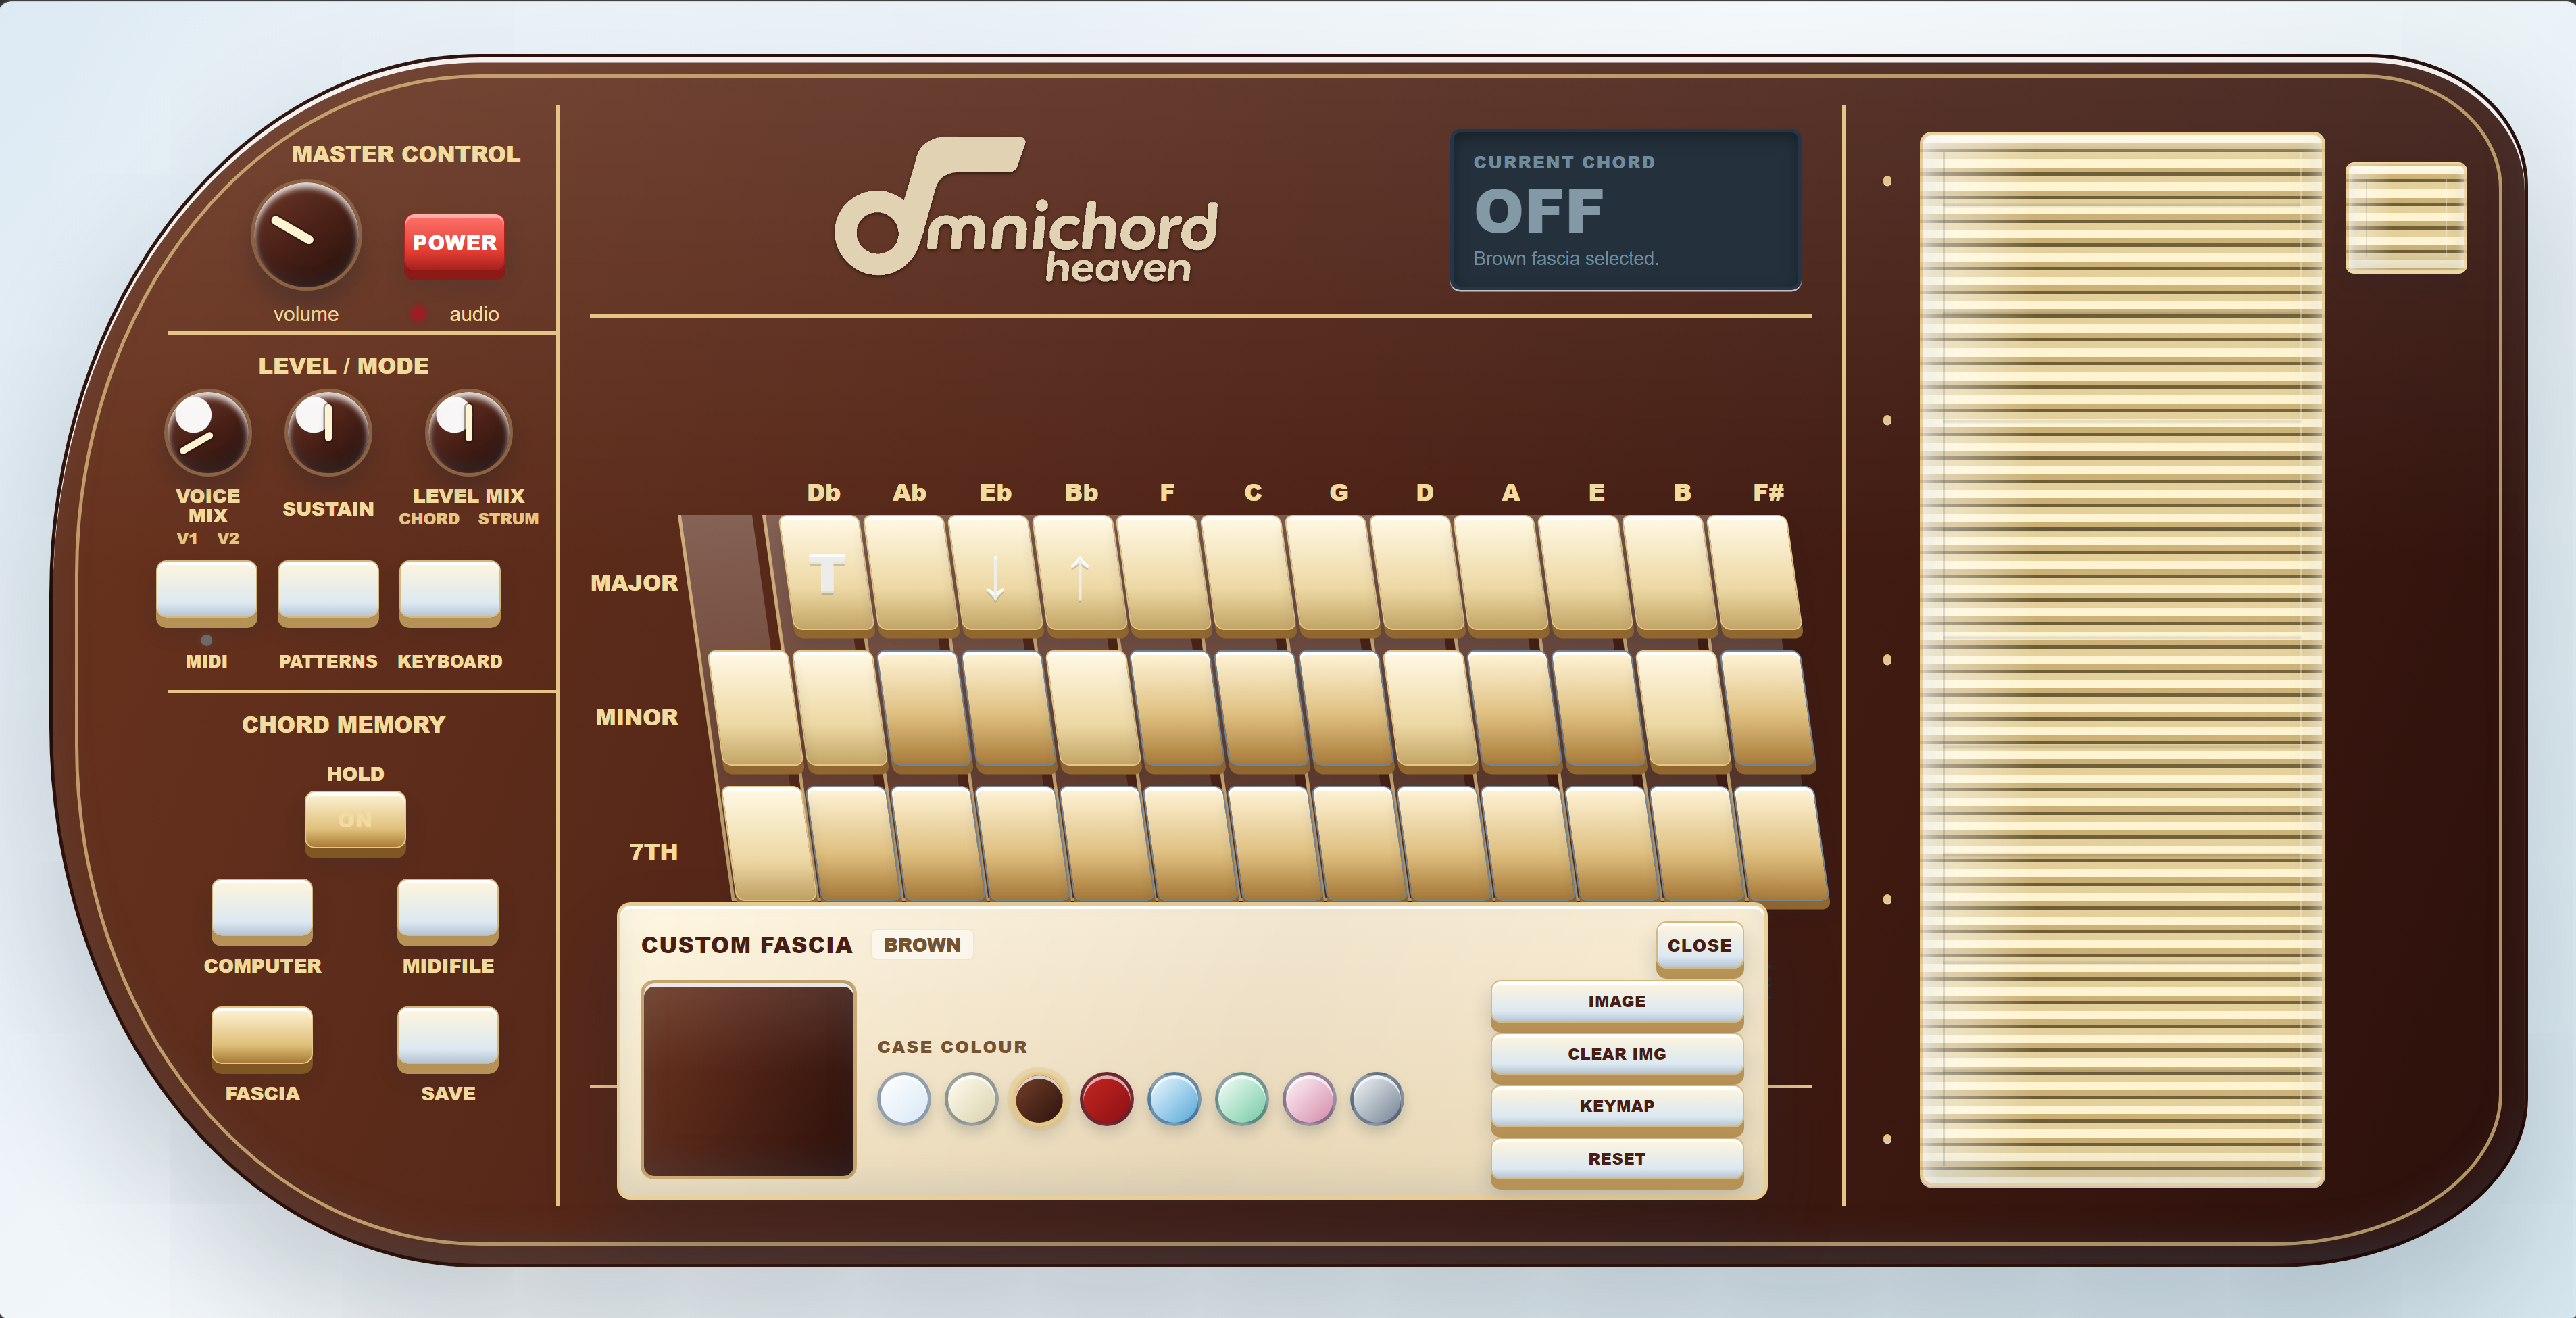Click the SUSTAIN knob

328,433
